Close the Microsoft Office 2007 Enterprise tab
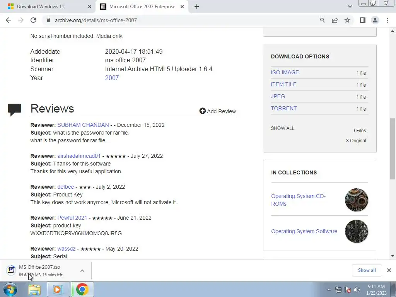 pyautogui.click(x=182, y=7)
